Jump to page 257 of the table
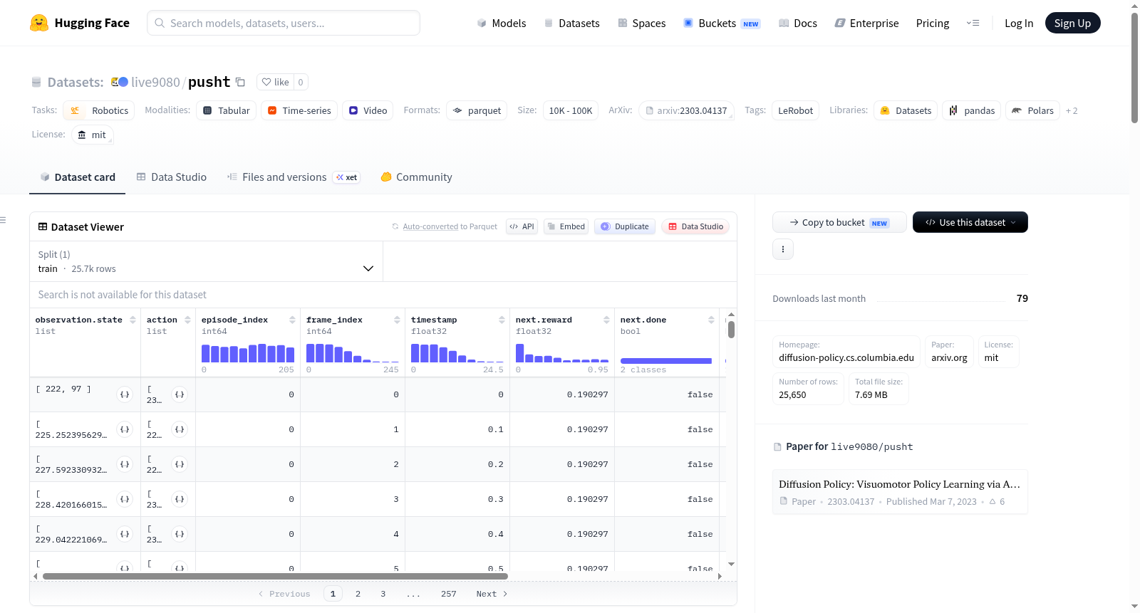Screen dimensions: 1140x613 448,594
